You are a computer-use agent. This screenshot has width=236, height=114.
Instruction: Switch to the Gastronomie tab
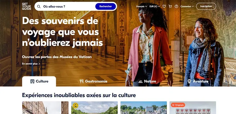pyautogui.click(x=94, y=81)
